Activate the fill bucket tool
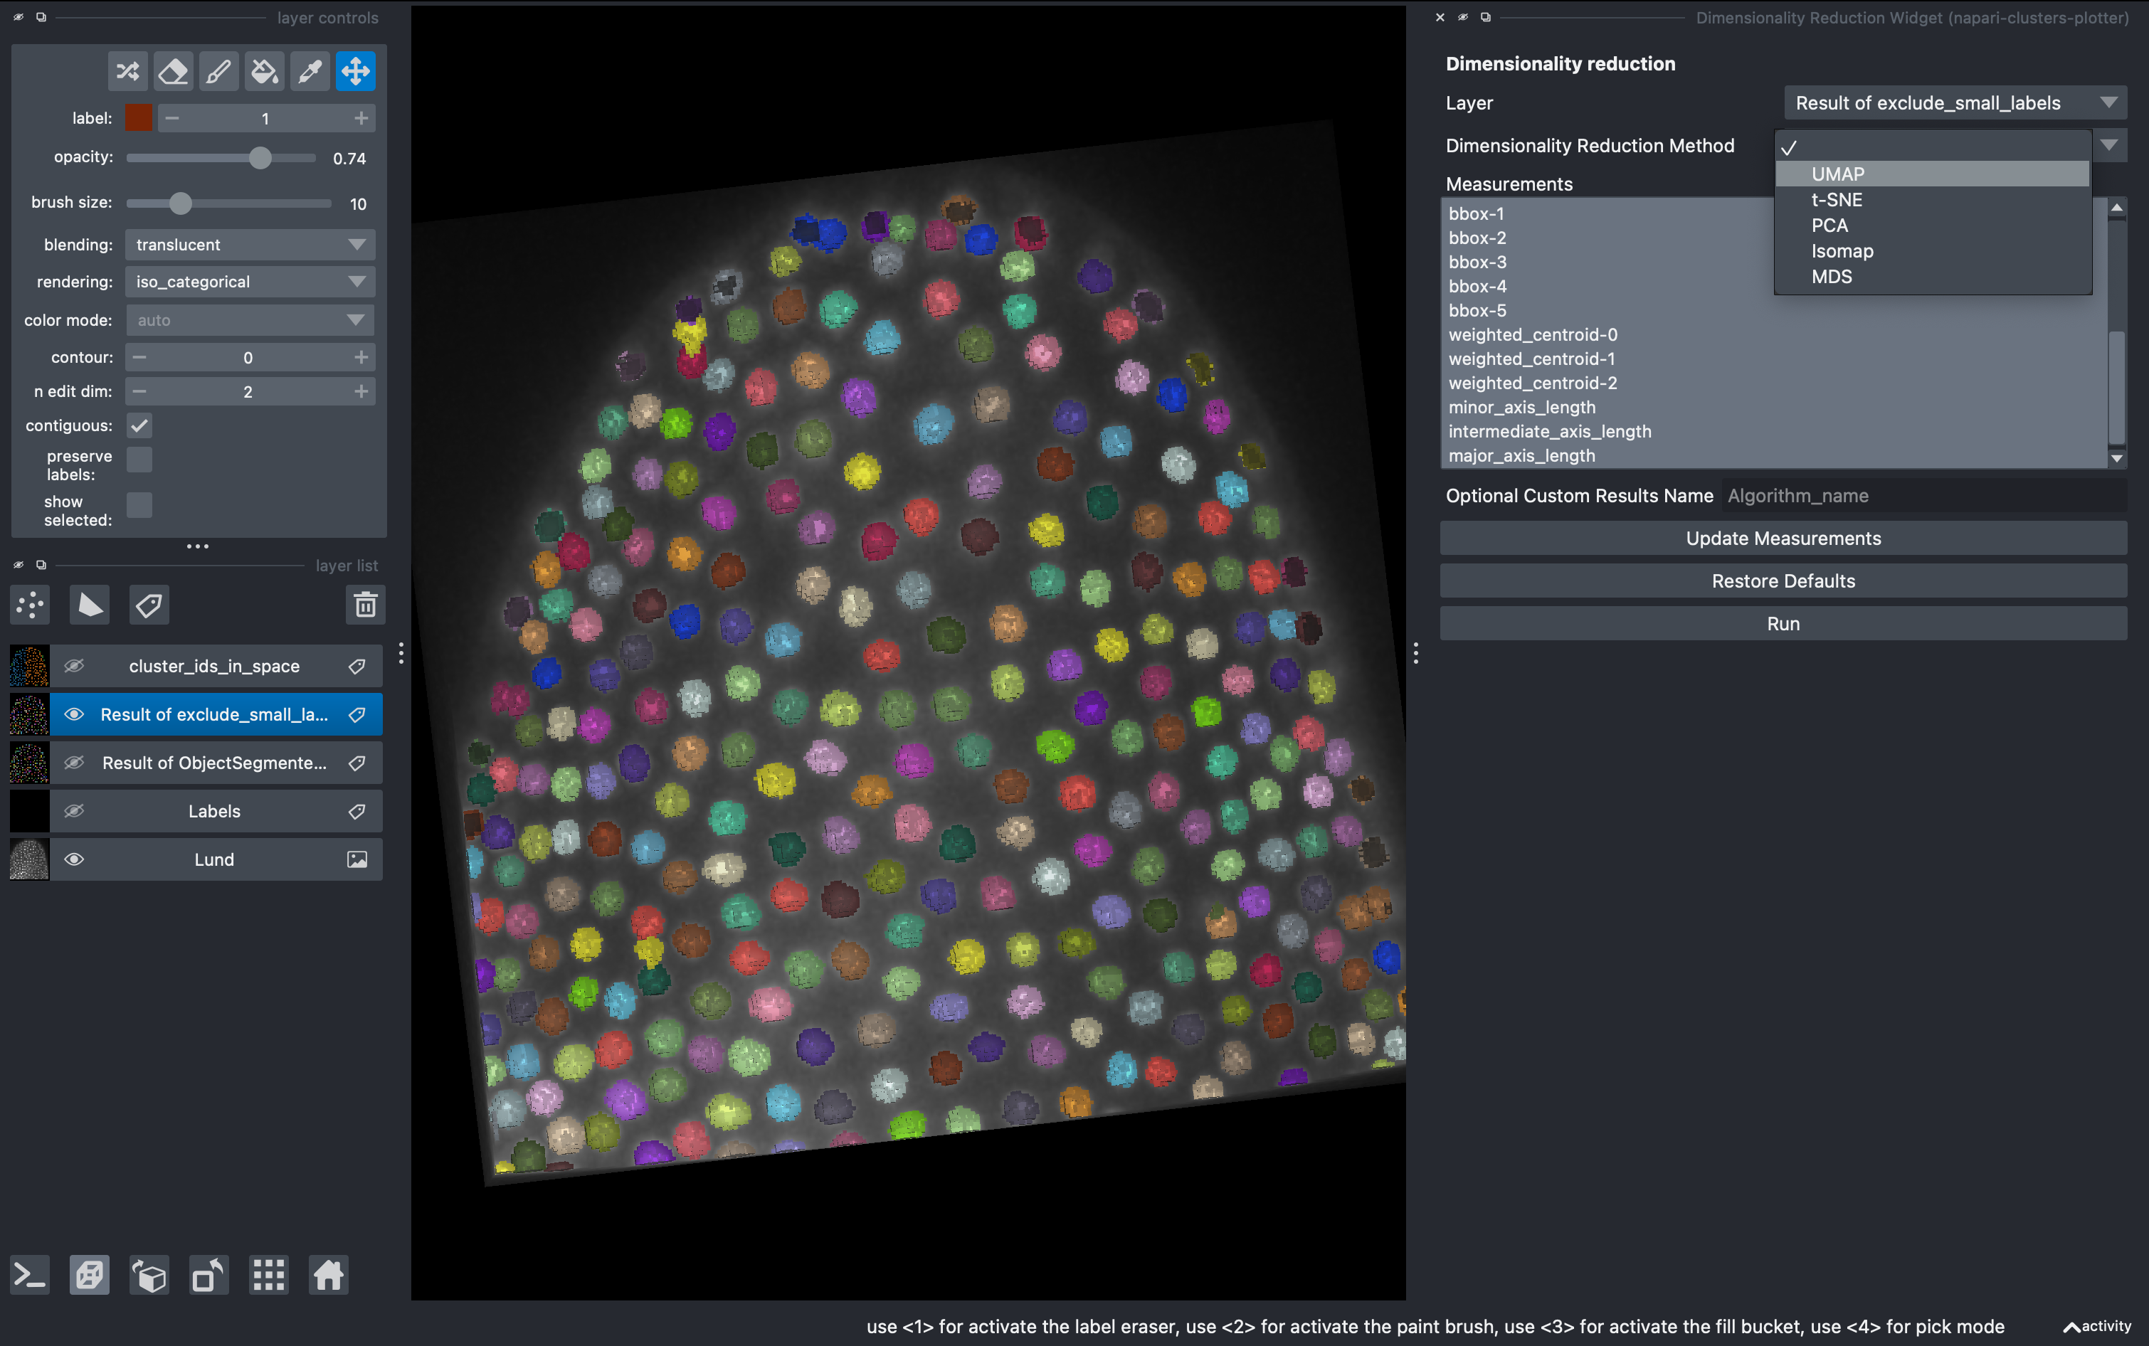This screenshot has width=2149, height=1346. click(x=265, y=70)
